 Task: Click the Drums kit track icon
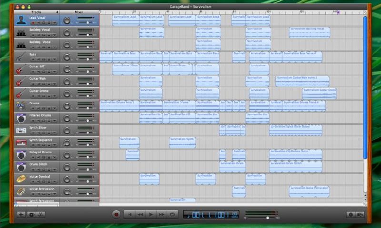(x=21, y=106)
